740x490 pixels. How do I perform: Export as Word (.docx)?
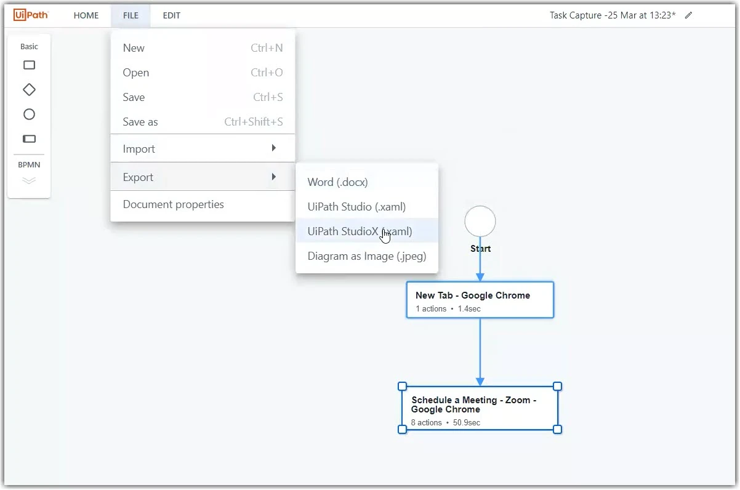367,182
